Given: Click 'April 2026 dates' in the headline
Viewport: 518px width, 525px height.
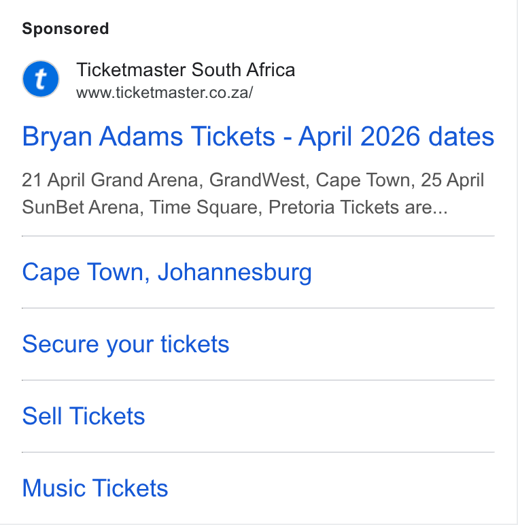Looking at the screenshot, I should click(x=396, y=136).
